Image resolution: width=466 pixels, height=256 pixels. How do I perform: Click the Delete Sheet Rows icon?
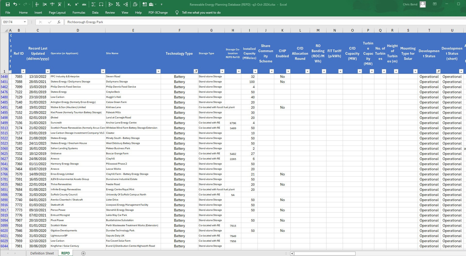[x=45, y=4]
